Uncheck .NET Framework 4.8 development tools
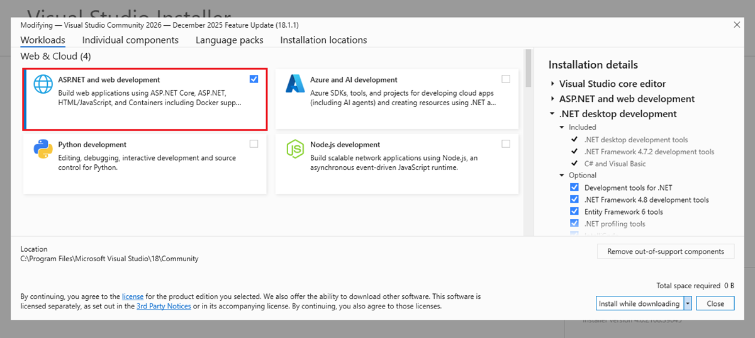The height and width of the screenshot is (338, 755). click(574, 200)
